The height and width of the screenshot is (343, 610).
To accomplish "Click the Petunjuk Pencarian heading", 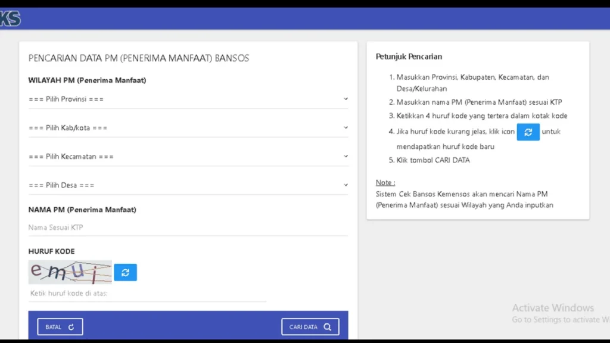I will [x=409, y=57].
